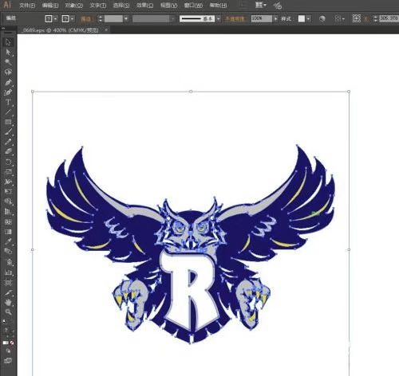The height and width of the screenshot is (376, 399).
Task: Click the GPU performance rocket icon
Action: 278,6
